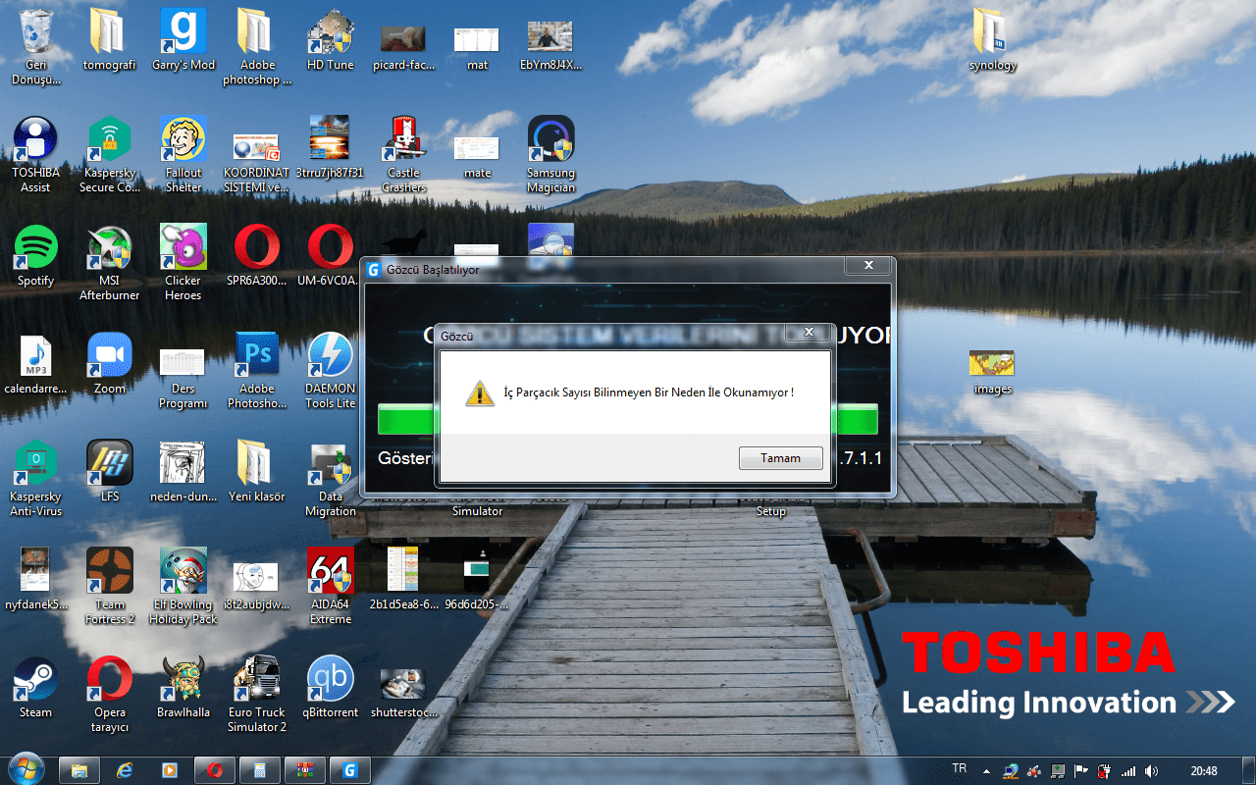Click the warning triangle icon in the dialog
Image resolution: width=1256 pixels, height=785 pixels.
(x=480, y=392)
